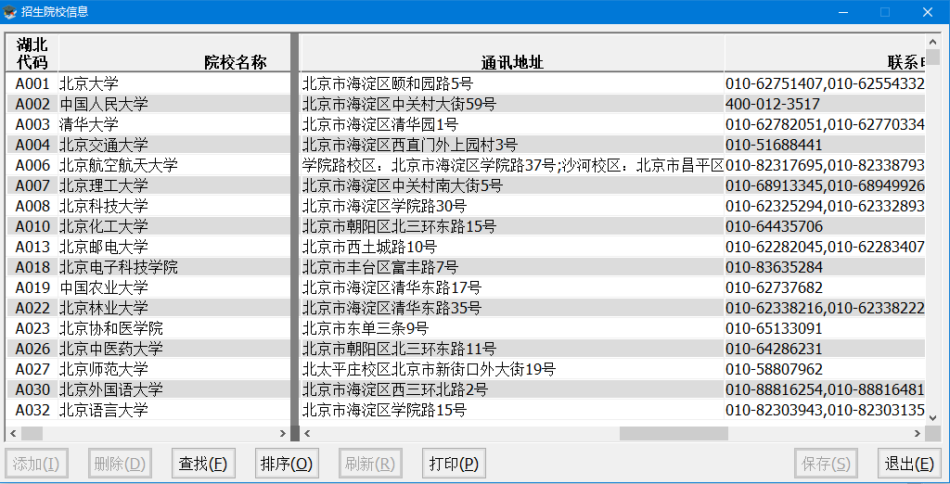Click address 北京市东单三条9号
Image resolution: width=950 pixels, height=484 pixels.
point(512,328)
